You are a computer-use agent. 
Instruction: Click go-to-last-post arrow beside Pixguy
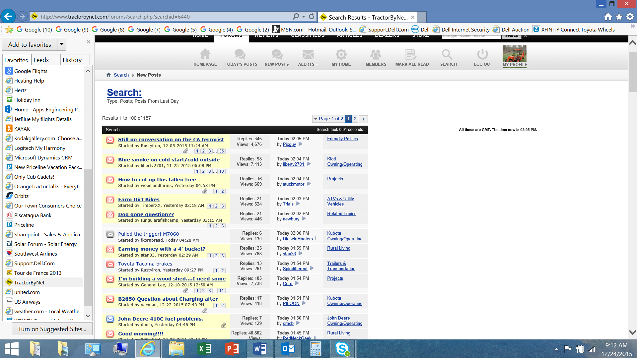(300, 144)
